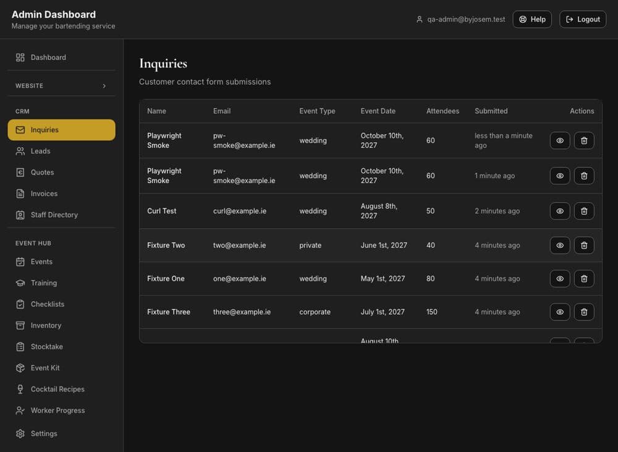Open the Settings page
This screenshot has height=452, width=618.
61,434
